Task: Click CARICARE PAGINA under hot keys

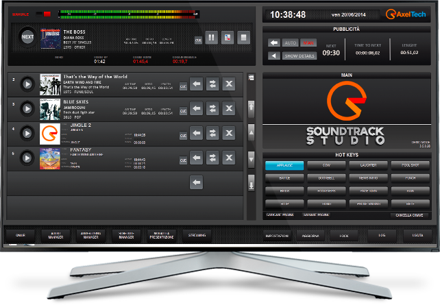Action: click(x=280, y=215)
